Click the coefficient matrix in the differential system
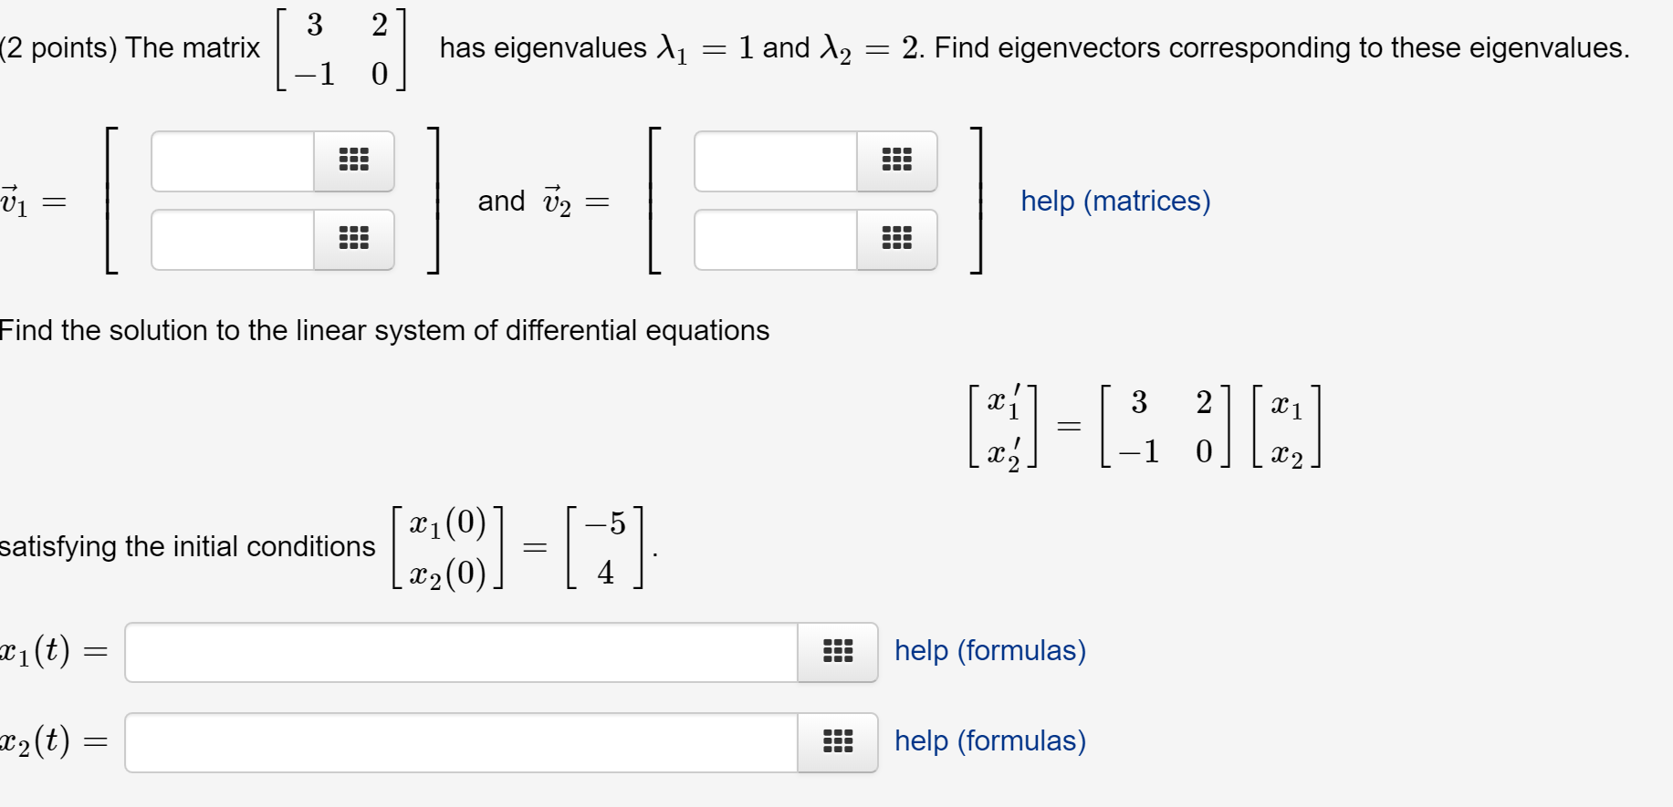The height and width of the screenshot is (807, 1673). pos(1166,426)
